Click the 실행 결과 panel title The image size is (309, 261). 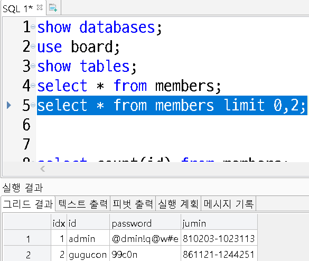click(x=23, y=188)
